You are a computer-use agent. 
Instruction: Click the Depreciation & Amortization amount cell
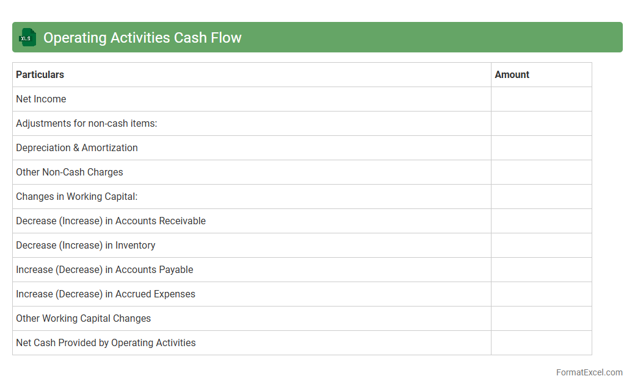(x=541, y=148)
